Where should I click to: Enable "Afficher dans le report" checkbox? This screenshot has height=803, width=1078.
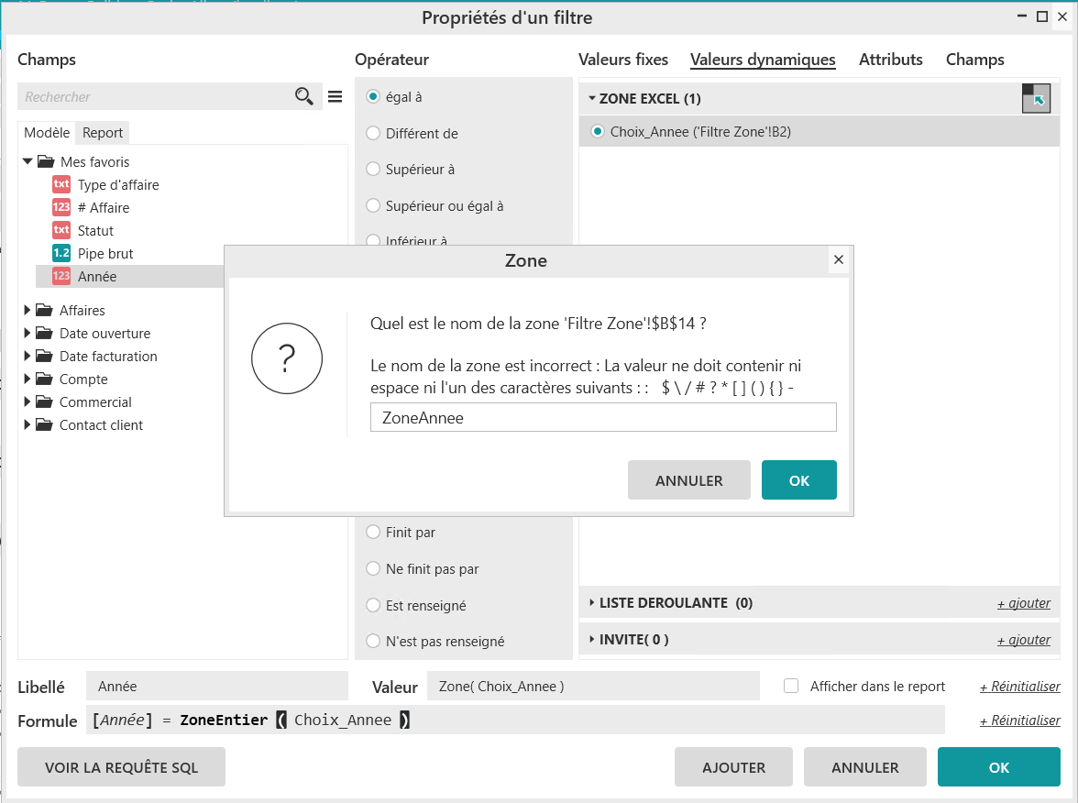[x=791, y=686]
